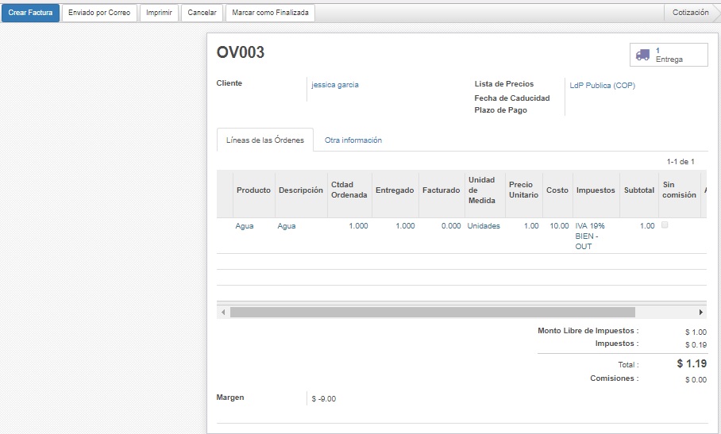721x434 pixels.
Task: Click the horizontal scrollbar thumb
Action: point(433,313)
